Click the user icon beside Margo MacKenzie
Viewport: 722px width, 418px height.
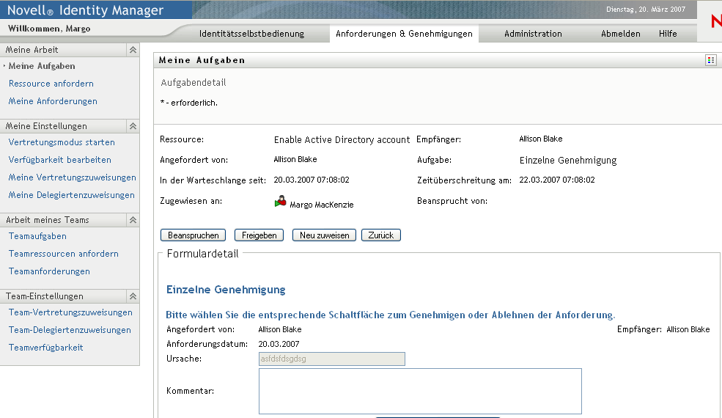tap(280, 202)
